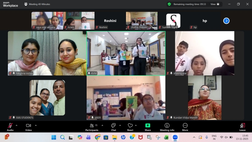Click the React heart icon
The width and height of the screenshot is (252, 142).
coord(130,126)
